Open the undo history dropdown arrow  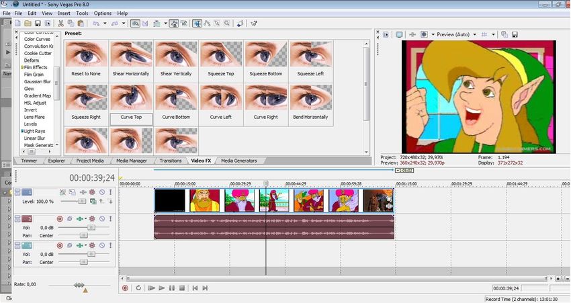[x=105, y=24]
